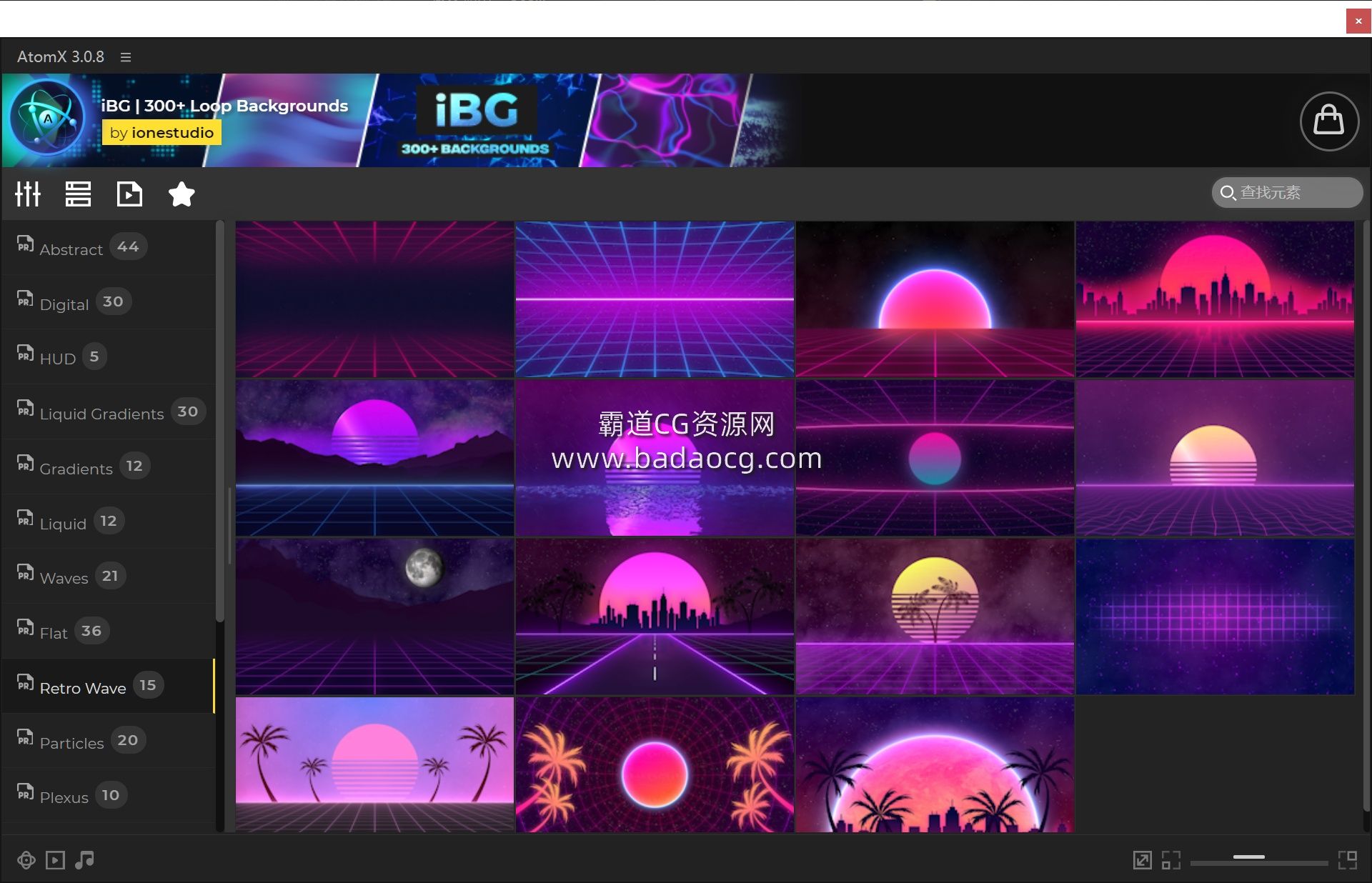
Task: Select the Waves category
Action: point(108,577)
